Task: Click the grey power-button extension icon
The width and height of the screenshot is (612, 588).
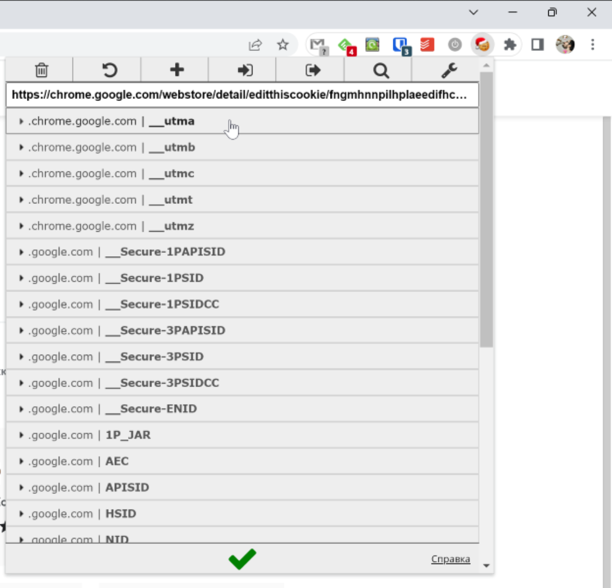Action: tap(455, 45)
